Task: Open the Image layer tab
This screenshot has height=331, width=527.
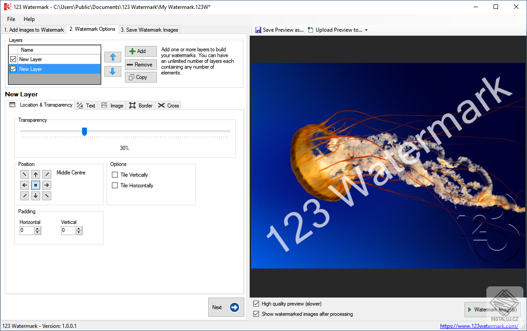Action: [x=113, y=105]
